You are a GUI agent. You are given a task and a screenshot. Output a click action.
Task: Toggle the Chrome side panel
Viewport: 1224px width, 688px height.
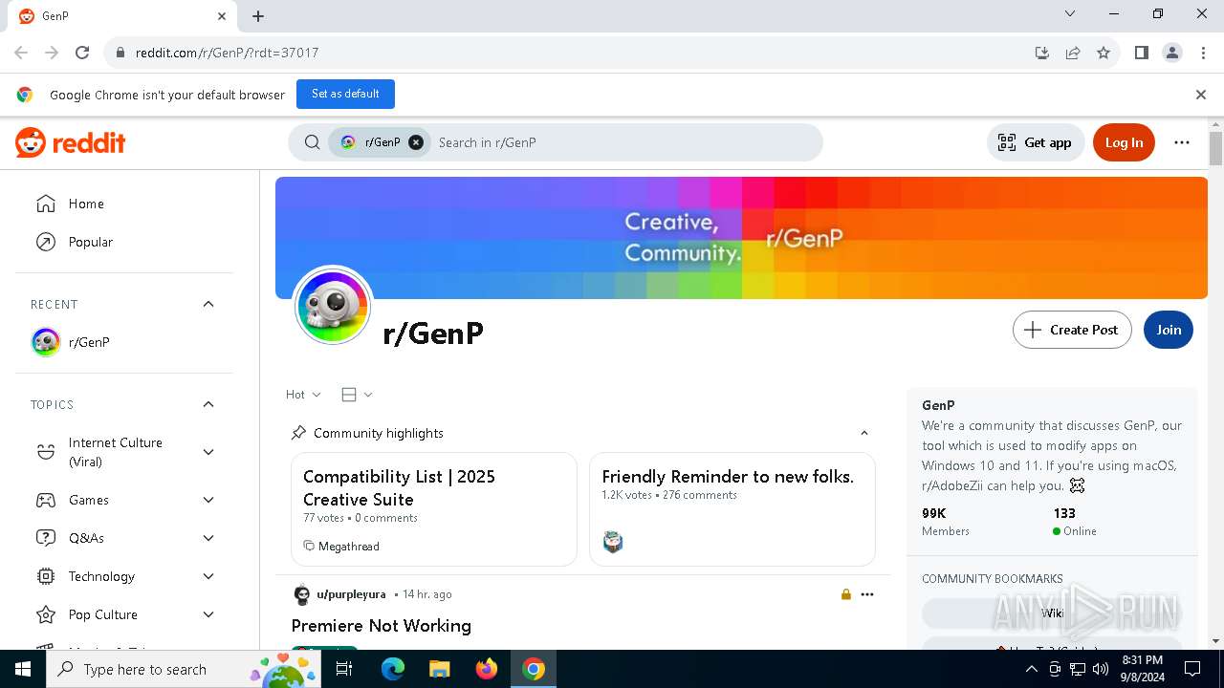click(1141, 53)
